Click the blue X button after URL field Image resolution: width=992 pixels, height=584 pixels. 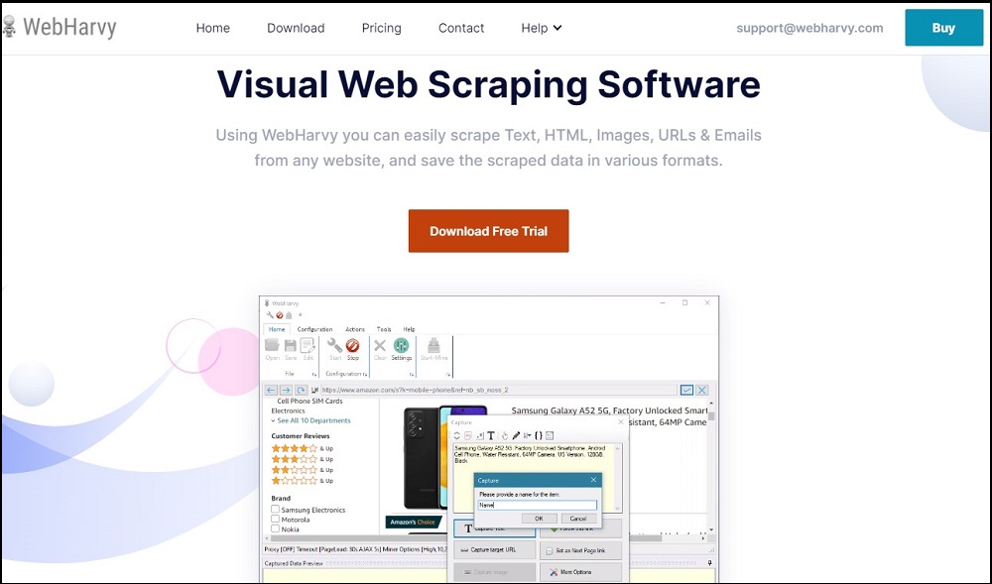[701, 390]
